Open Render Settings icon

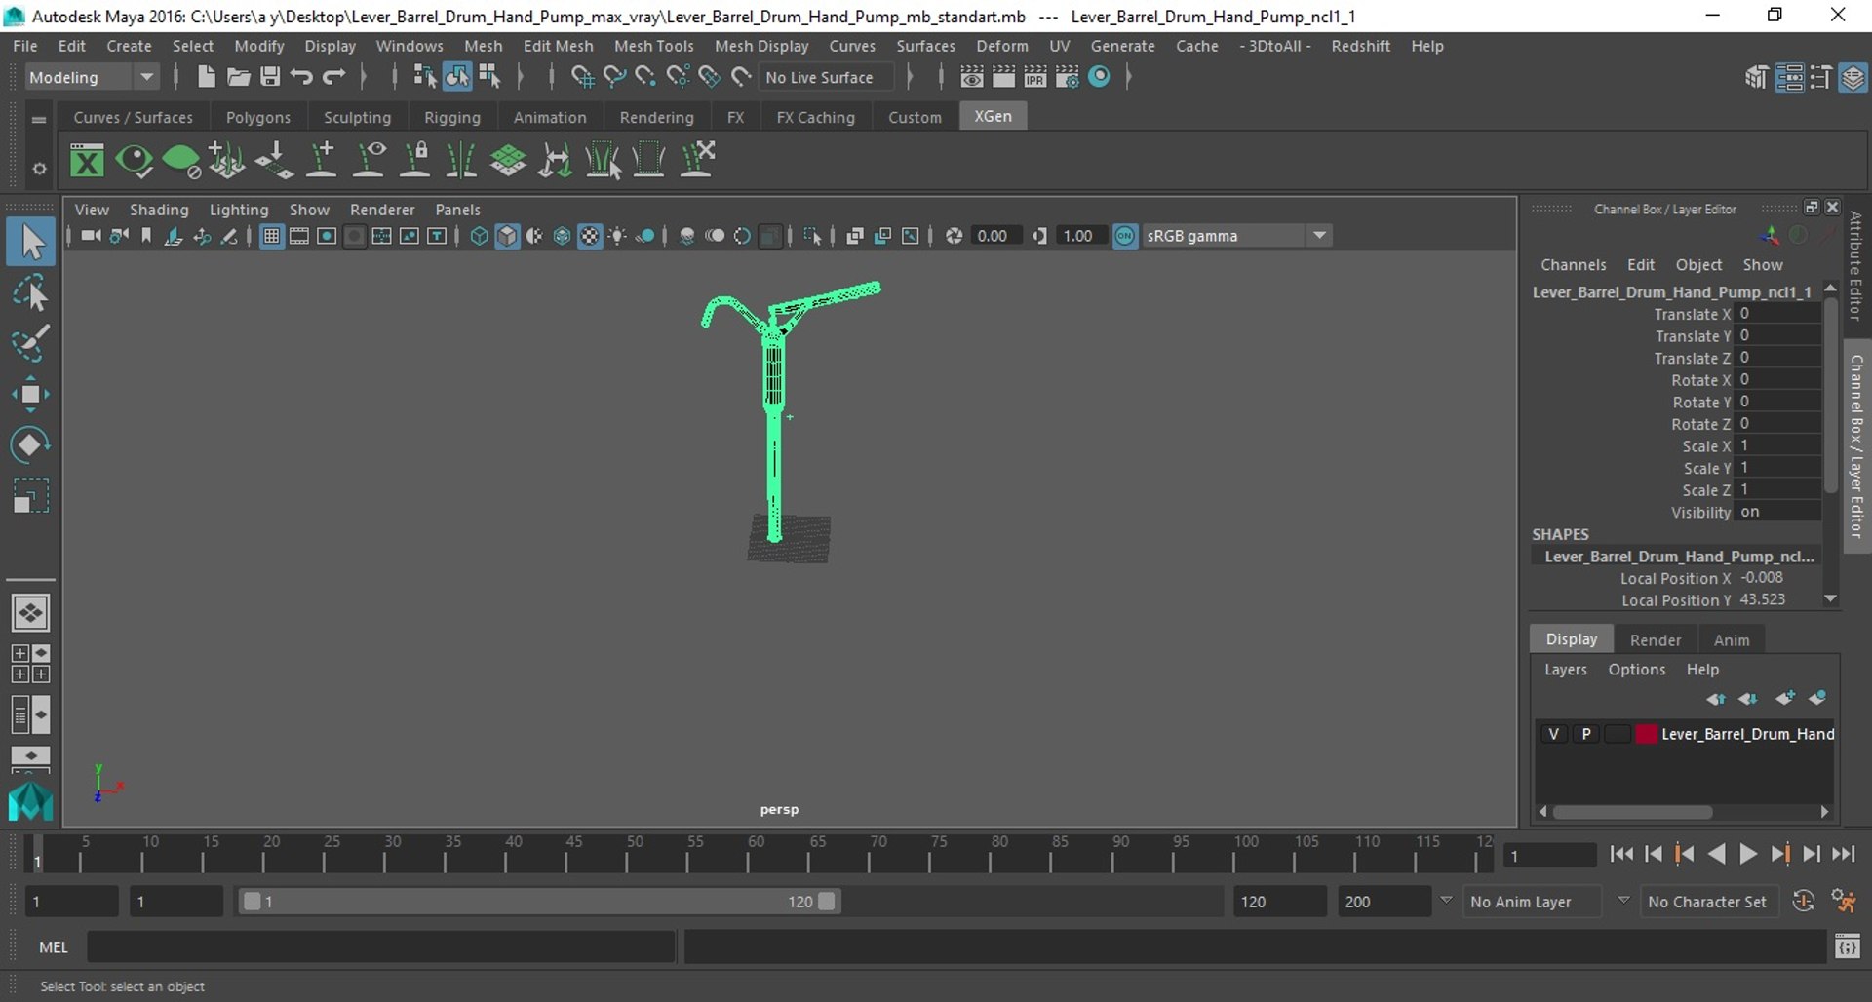pos(1067,77)
